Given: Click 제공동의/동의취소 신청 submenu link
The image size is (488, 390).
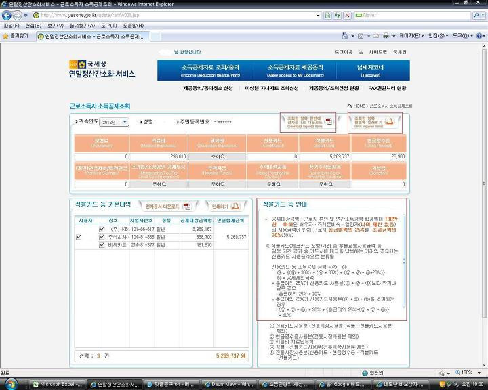Looking at the screenshot, I should tap(208, 88).
